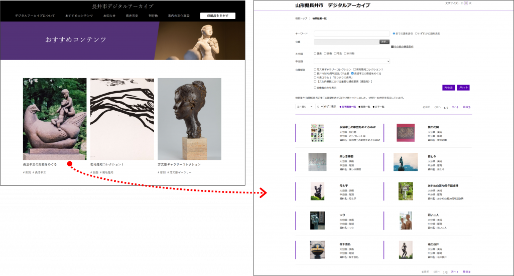514x276 pixels.
Task: Click the bronze head 芳文庫ギャラリーコレクション image
Action: point(189,119)
